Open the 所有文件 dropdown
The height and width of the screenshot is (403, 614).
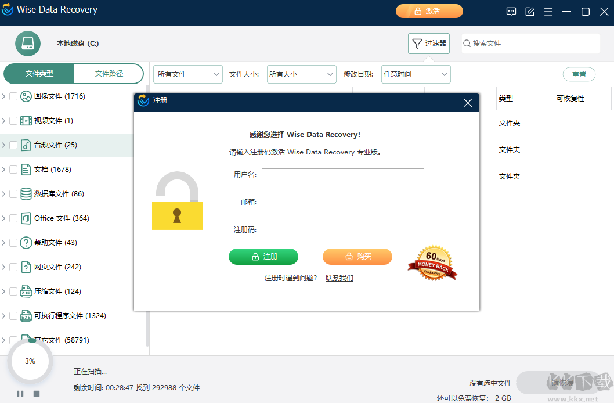point(187,74)
